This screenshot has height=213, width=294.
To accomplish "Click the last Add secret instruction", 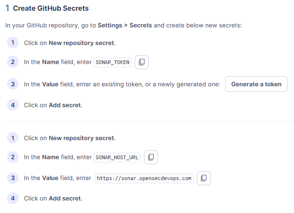I will coord(53,199).
